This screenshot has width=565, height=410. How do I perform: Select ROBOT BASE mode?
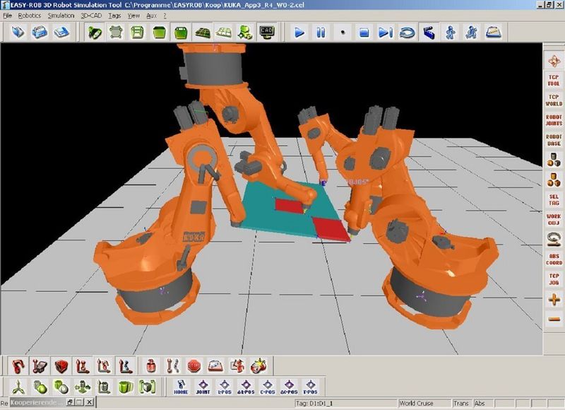point(554,140)
